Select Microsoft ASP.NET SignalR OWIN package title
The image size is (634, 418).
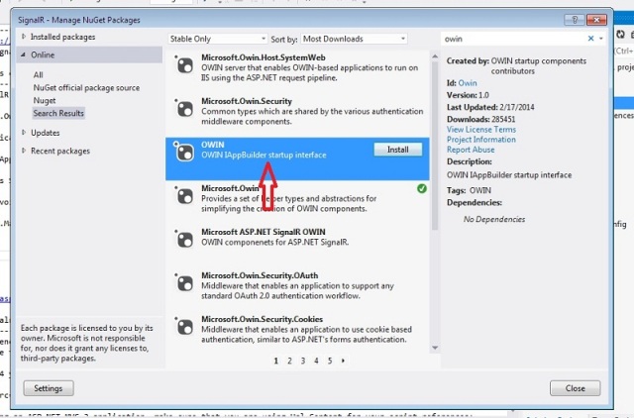tap(264, 232)
